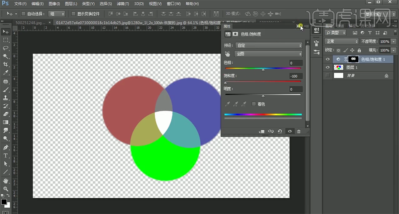This screenshot has width=399, height=214.
Task: Select the Horizontal Type tool
Action: coord(6,156)
